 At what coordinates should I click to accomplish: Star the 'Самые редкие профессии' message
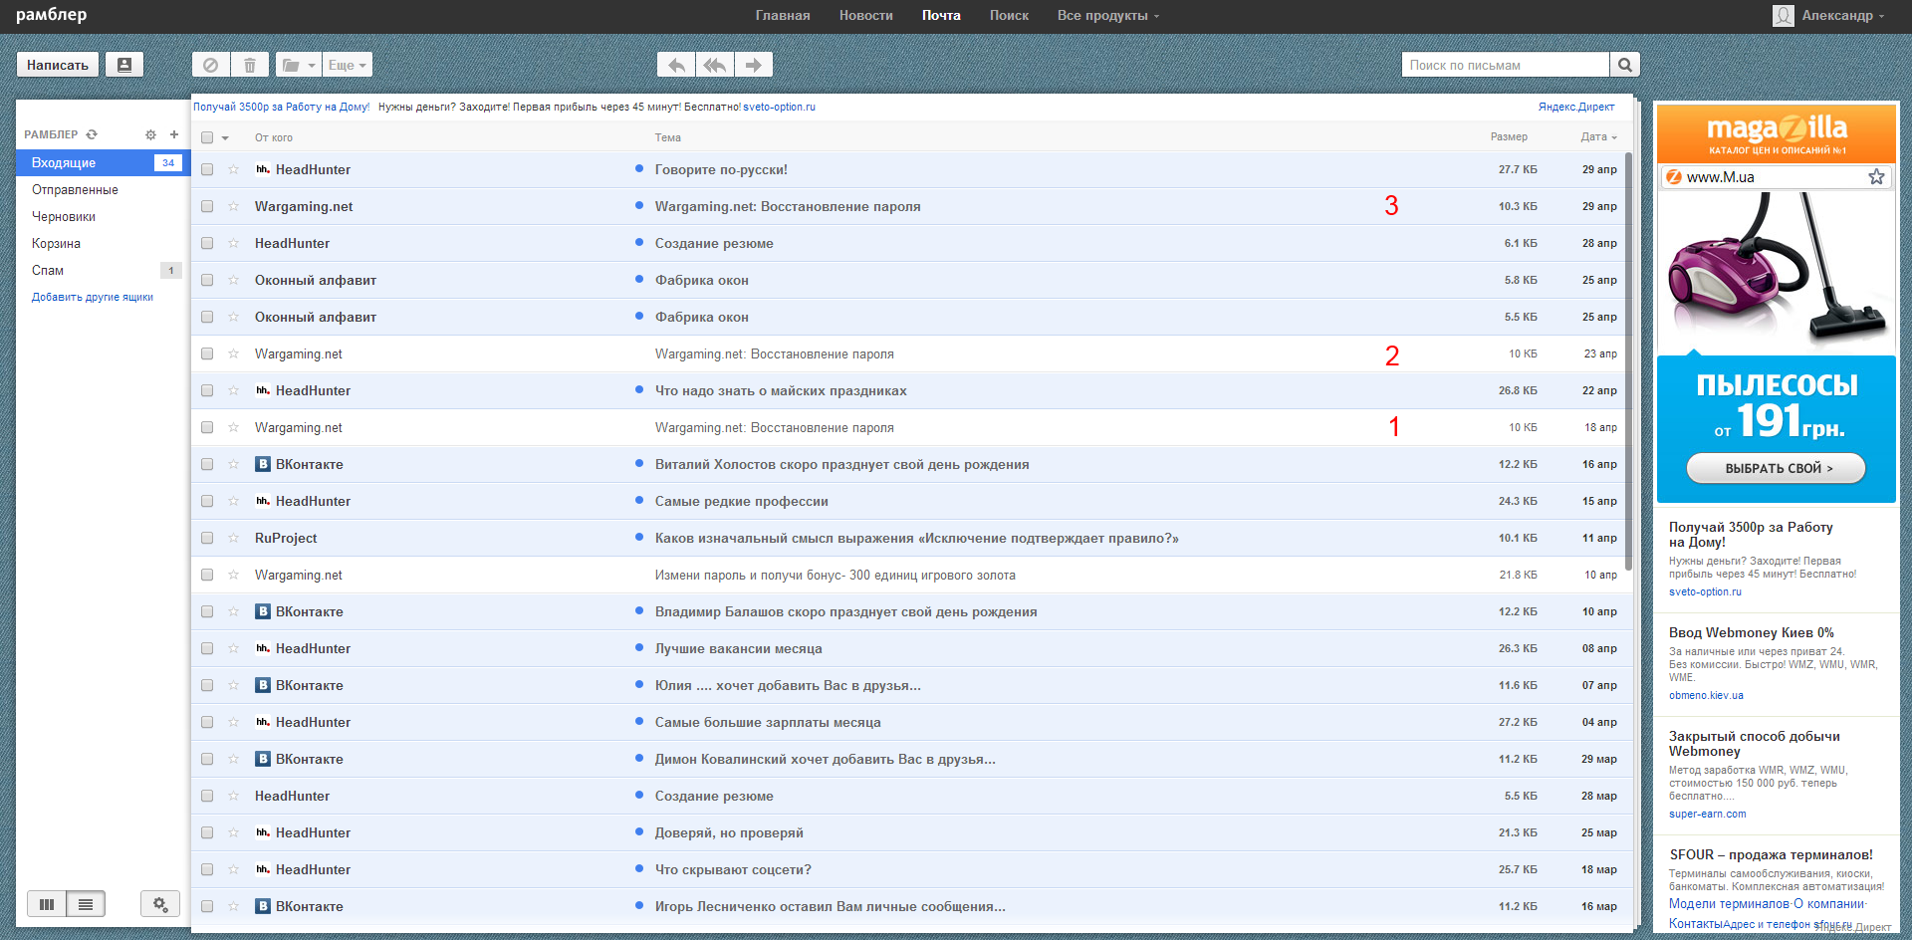[x=233, y=501]
